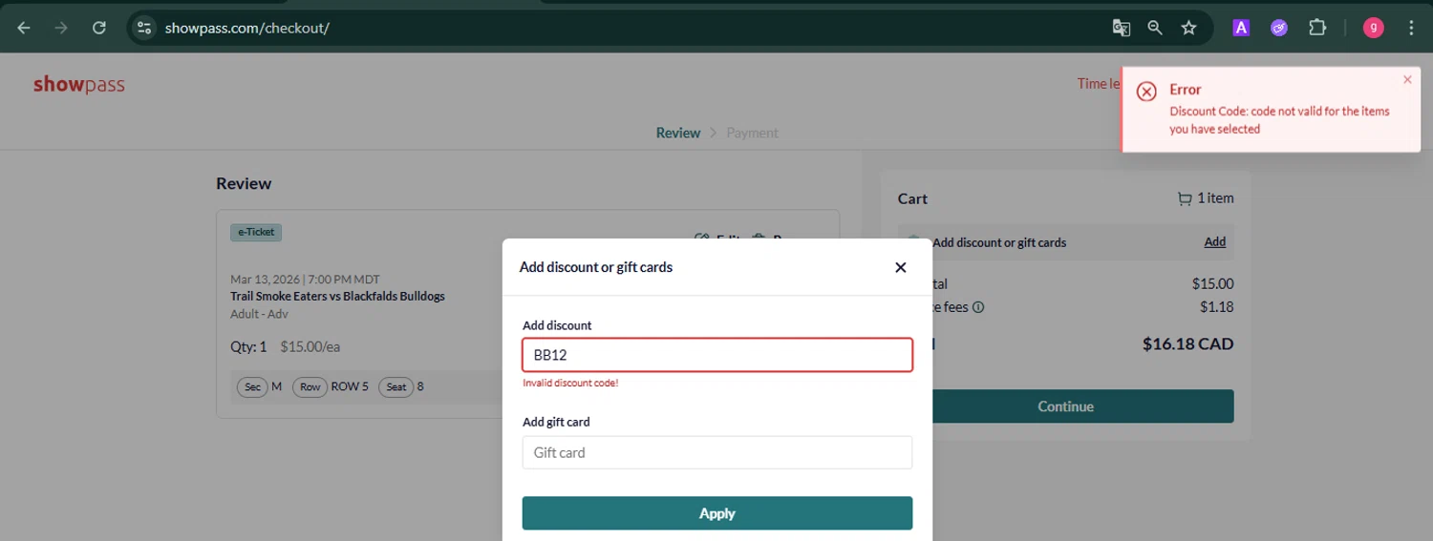
Task: Close the Add discount or gift cards dialog
Action: pyautogui.click(x=900, y=267)
